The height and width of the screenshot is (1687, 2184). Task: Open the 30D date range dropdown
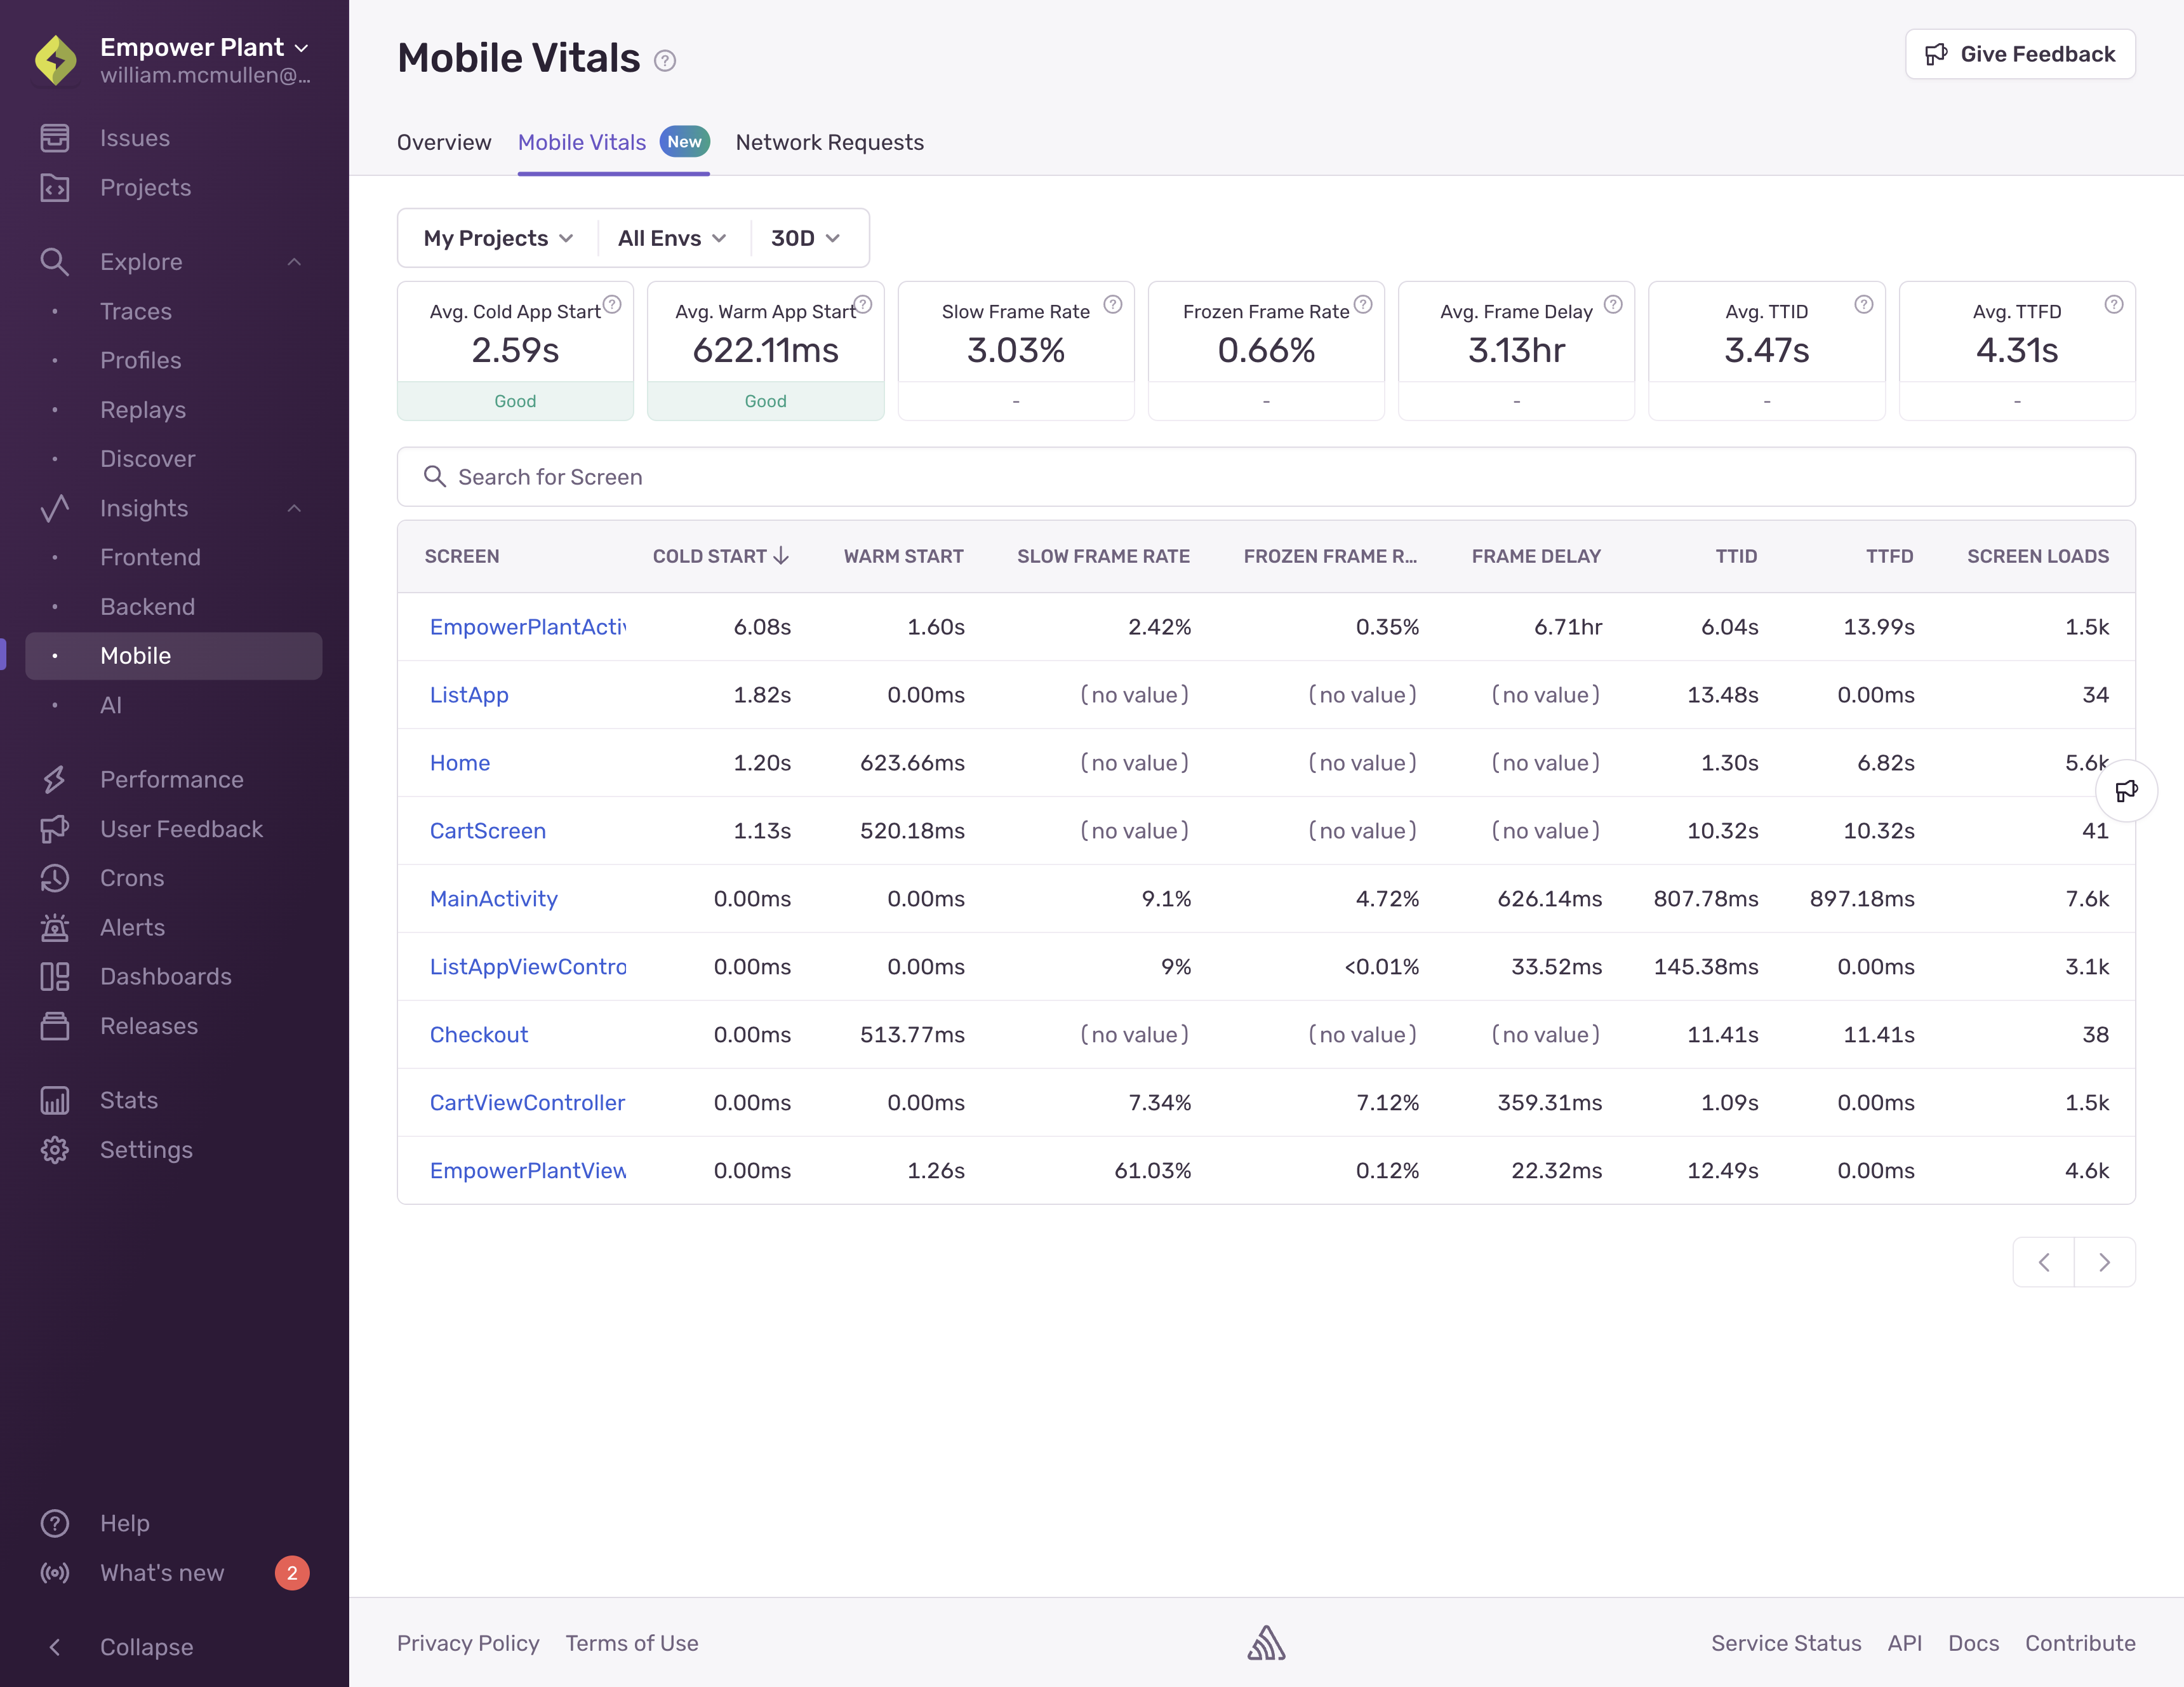pyautogui.click(x=806, y=238)
